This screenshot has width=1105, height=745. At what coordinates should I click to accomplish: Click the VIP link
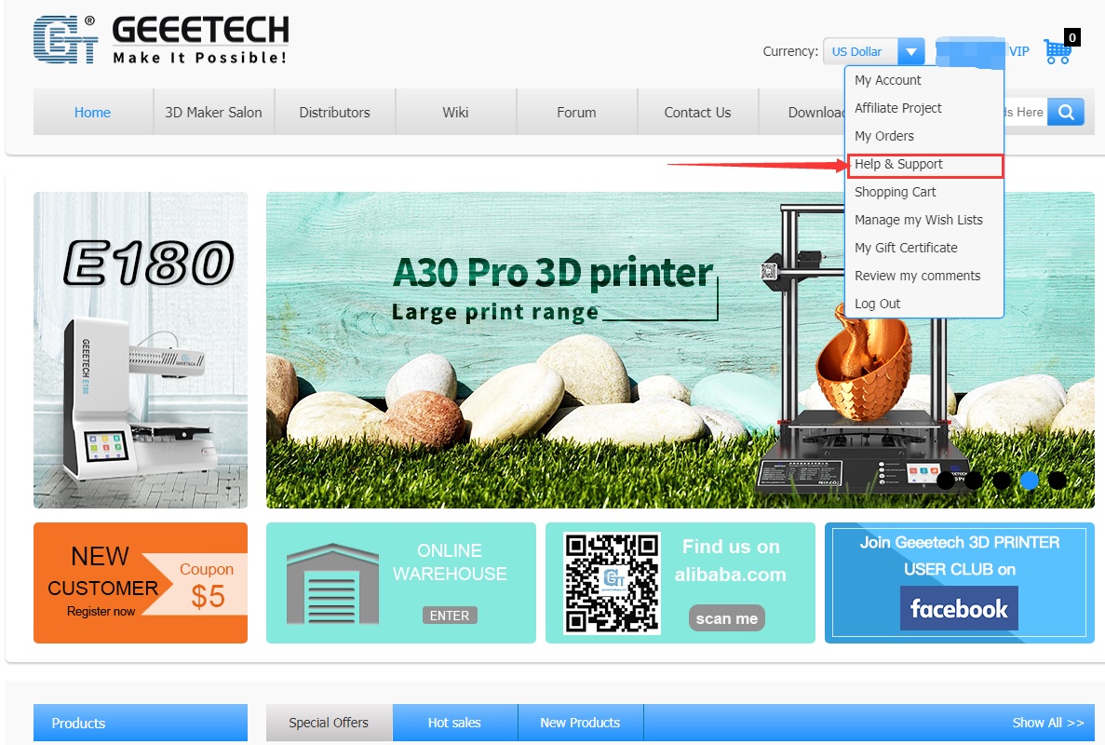(1019, 51)
